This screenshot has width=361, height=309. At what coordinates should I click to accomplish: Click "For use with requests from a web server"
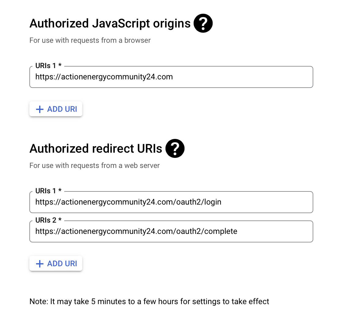pos(95,165)
